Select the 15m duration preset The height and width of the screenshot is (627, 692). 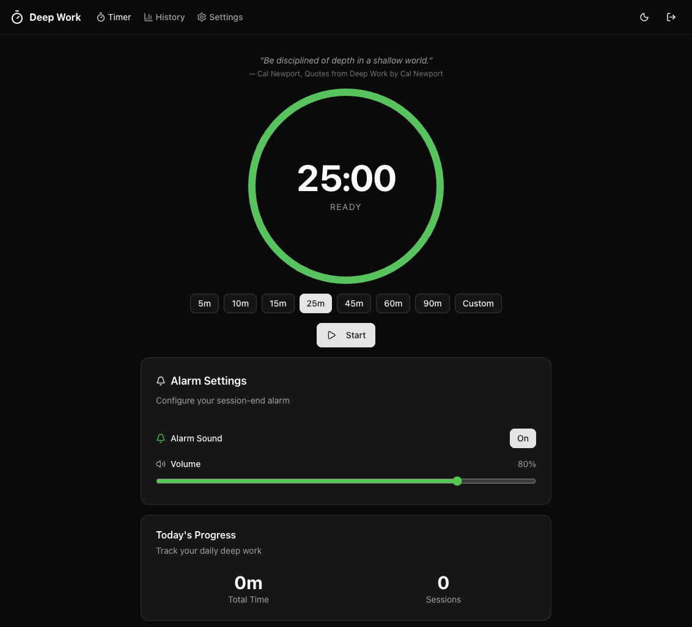(278, 303)
